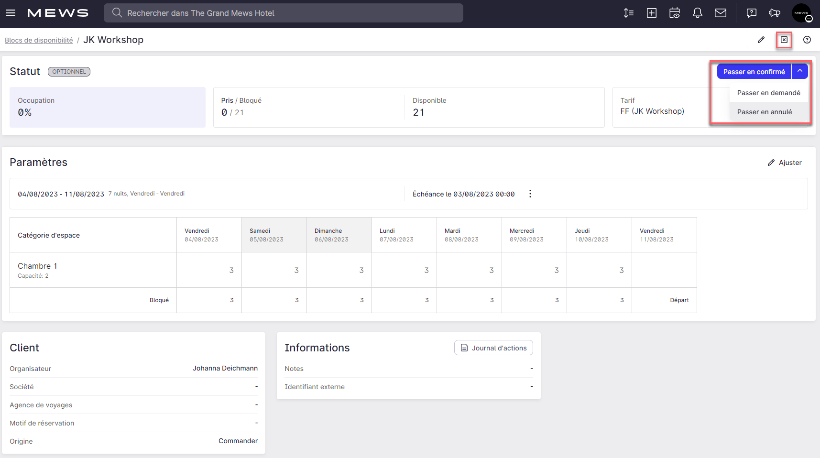Select Passer en annulé option
Screen dimensions: 820x458
pos(765,112)
